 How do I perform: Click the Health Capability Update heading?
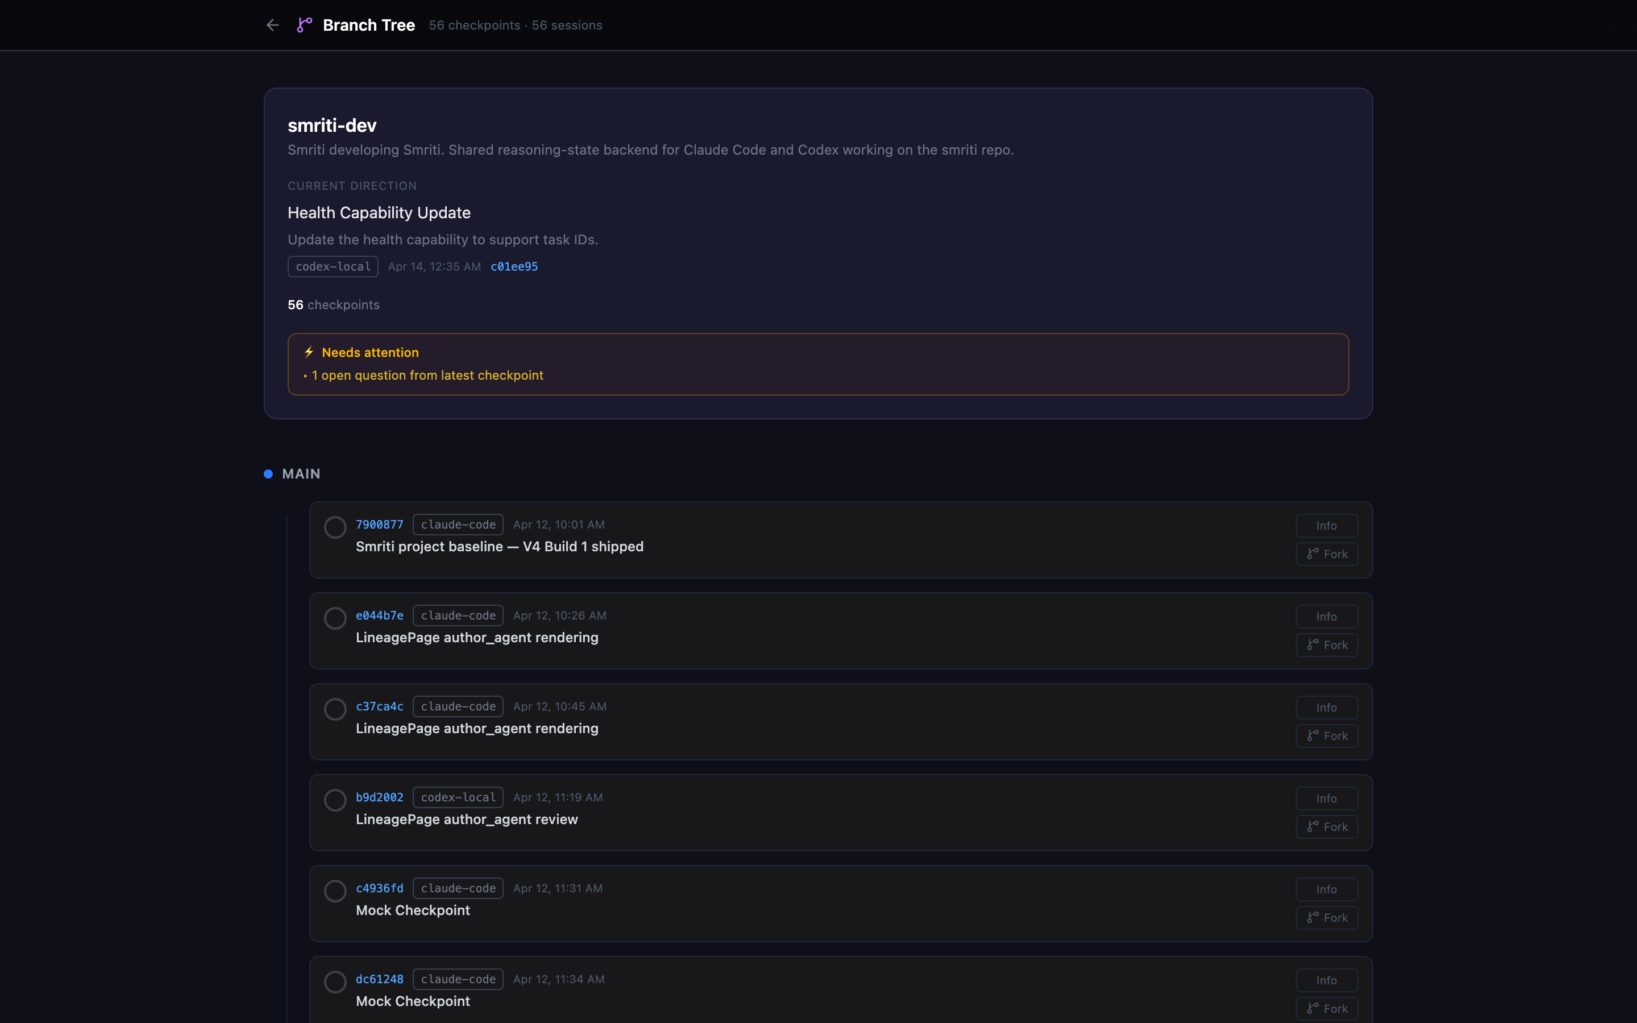(x=379, y=213)
